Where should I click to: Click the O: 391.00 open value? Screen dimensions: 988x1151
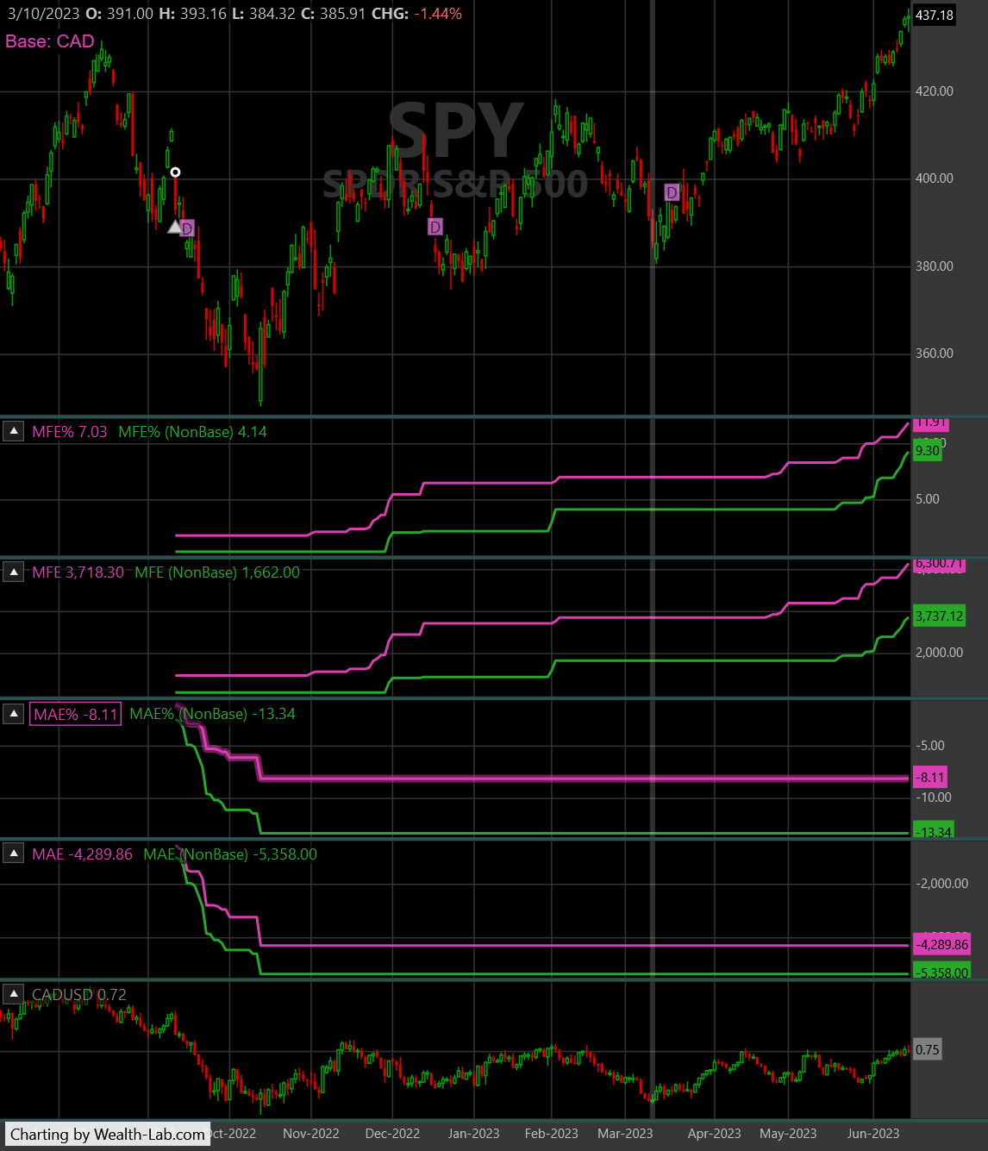tap(119, 14)
